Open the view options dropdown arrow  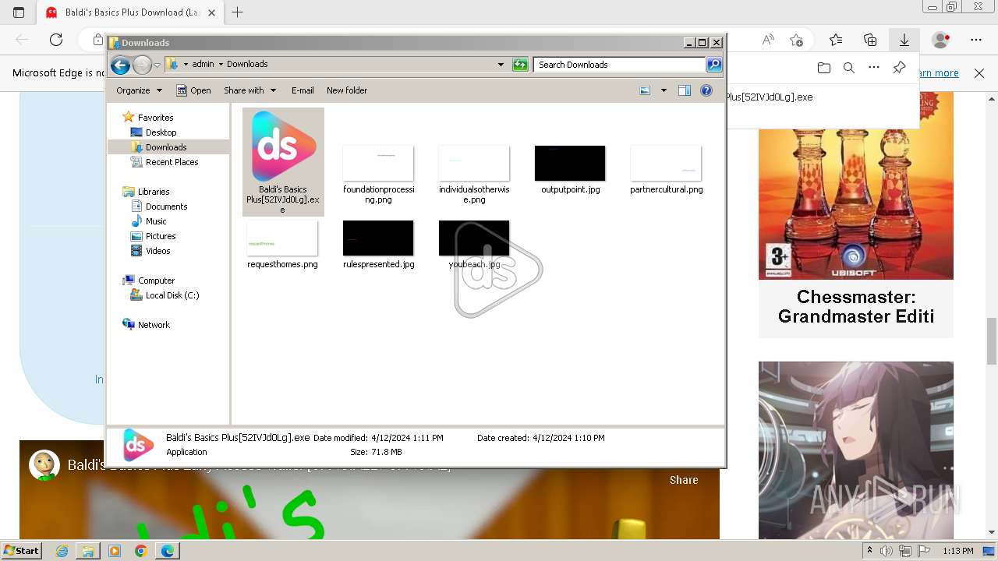tap(664, 90)
